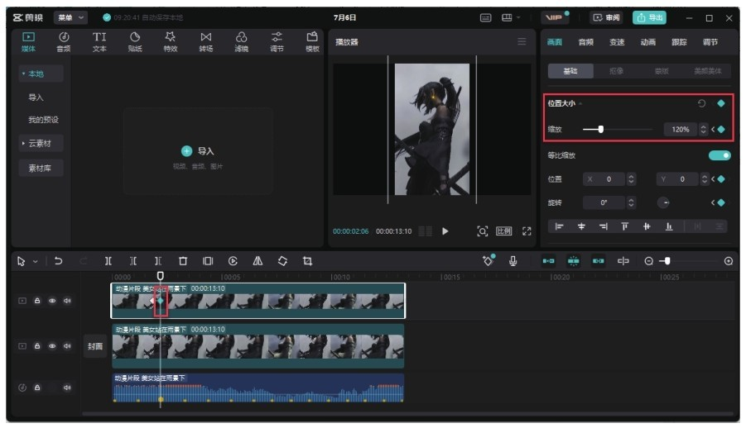Screen dimensions: 746x428
Task: Start voice recording with microphone icon
Action: tap(513, 261)
